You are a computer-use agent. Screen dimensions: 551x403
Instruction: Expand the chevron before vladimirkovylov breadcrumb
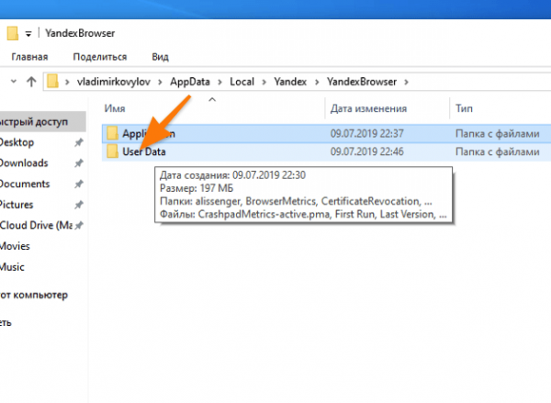point(67,83)
